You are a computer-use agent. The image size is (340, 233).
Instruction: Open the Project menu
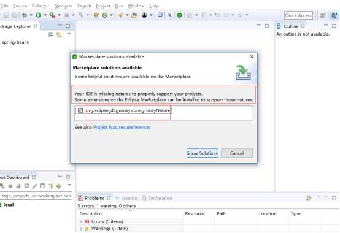click(x=103, y=6)
